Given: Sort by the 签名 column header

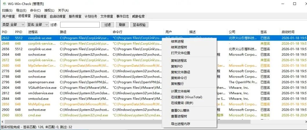Looking at the screenshot, I should (269, 32).
